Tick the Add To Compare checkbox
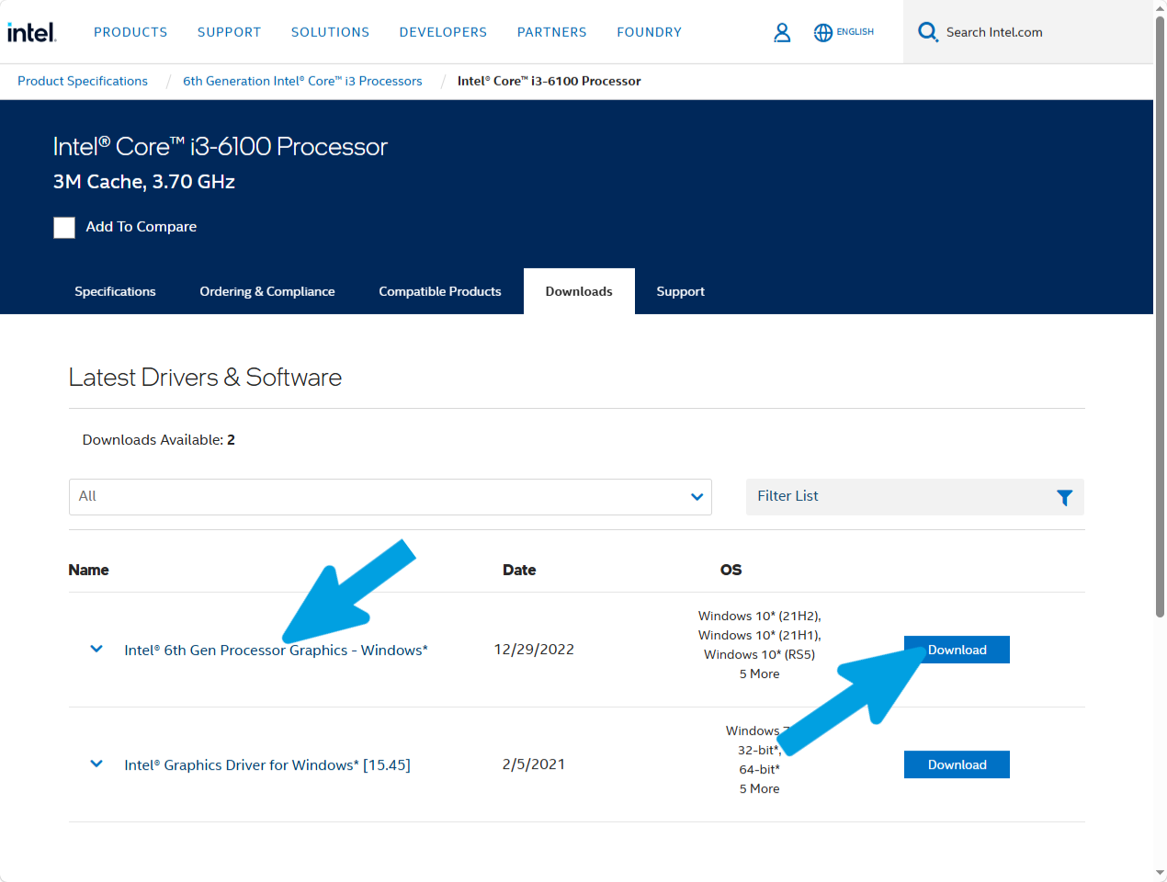Image resolution: width=1167 pixels, height=882 pixels. coord(64,227)
